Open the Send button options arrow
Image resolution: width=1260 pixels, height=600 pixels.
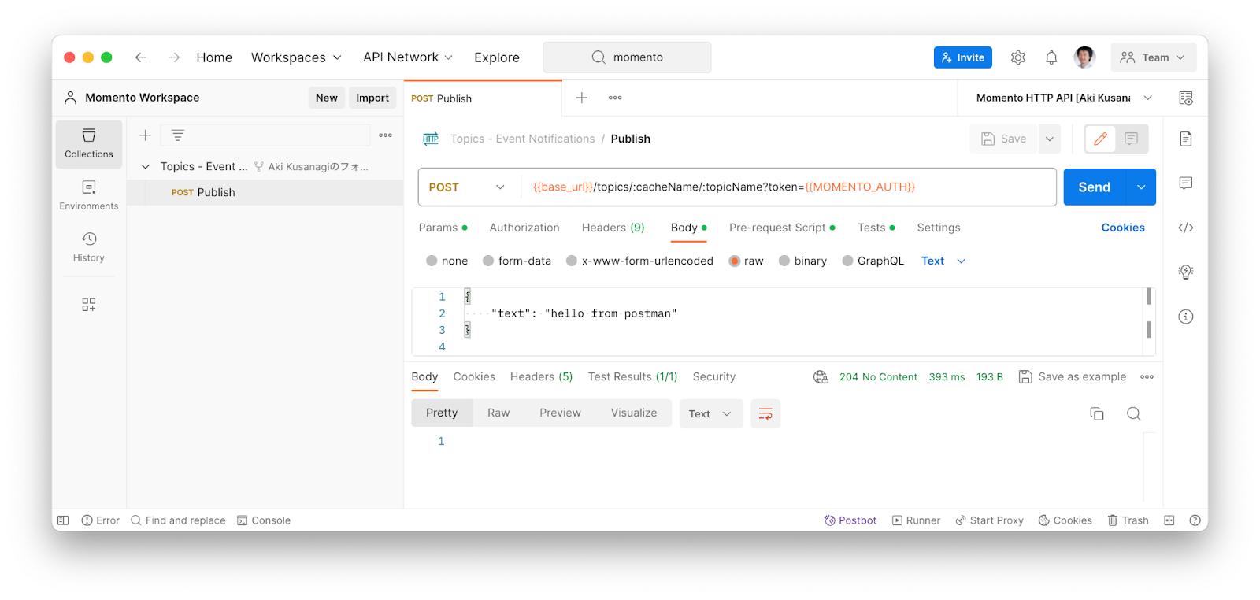(x=1141, y=187)
